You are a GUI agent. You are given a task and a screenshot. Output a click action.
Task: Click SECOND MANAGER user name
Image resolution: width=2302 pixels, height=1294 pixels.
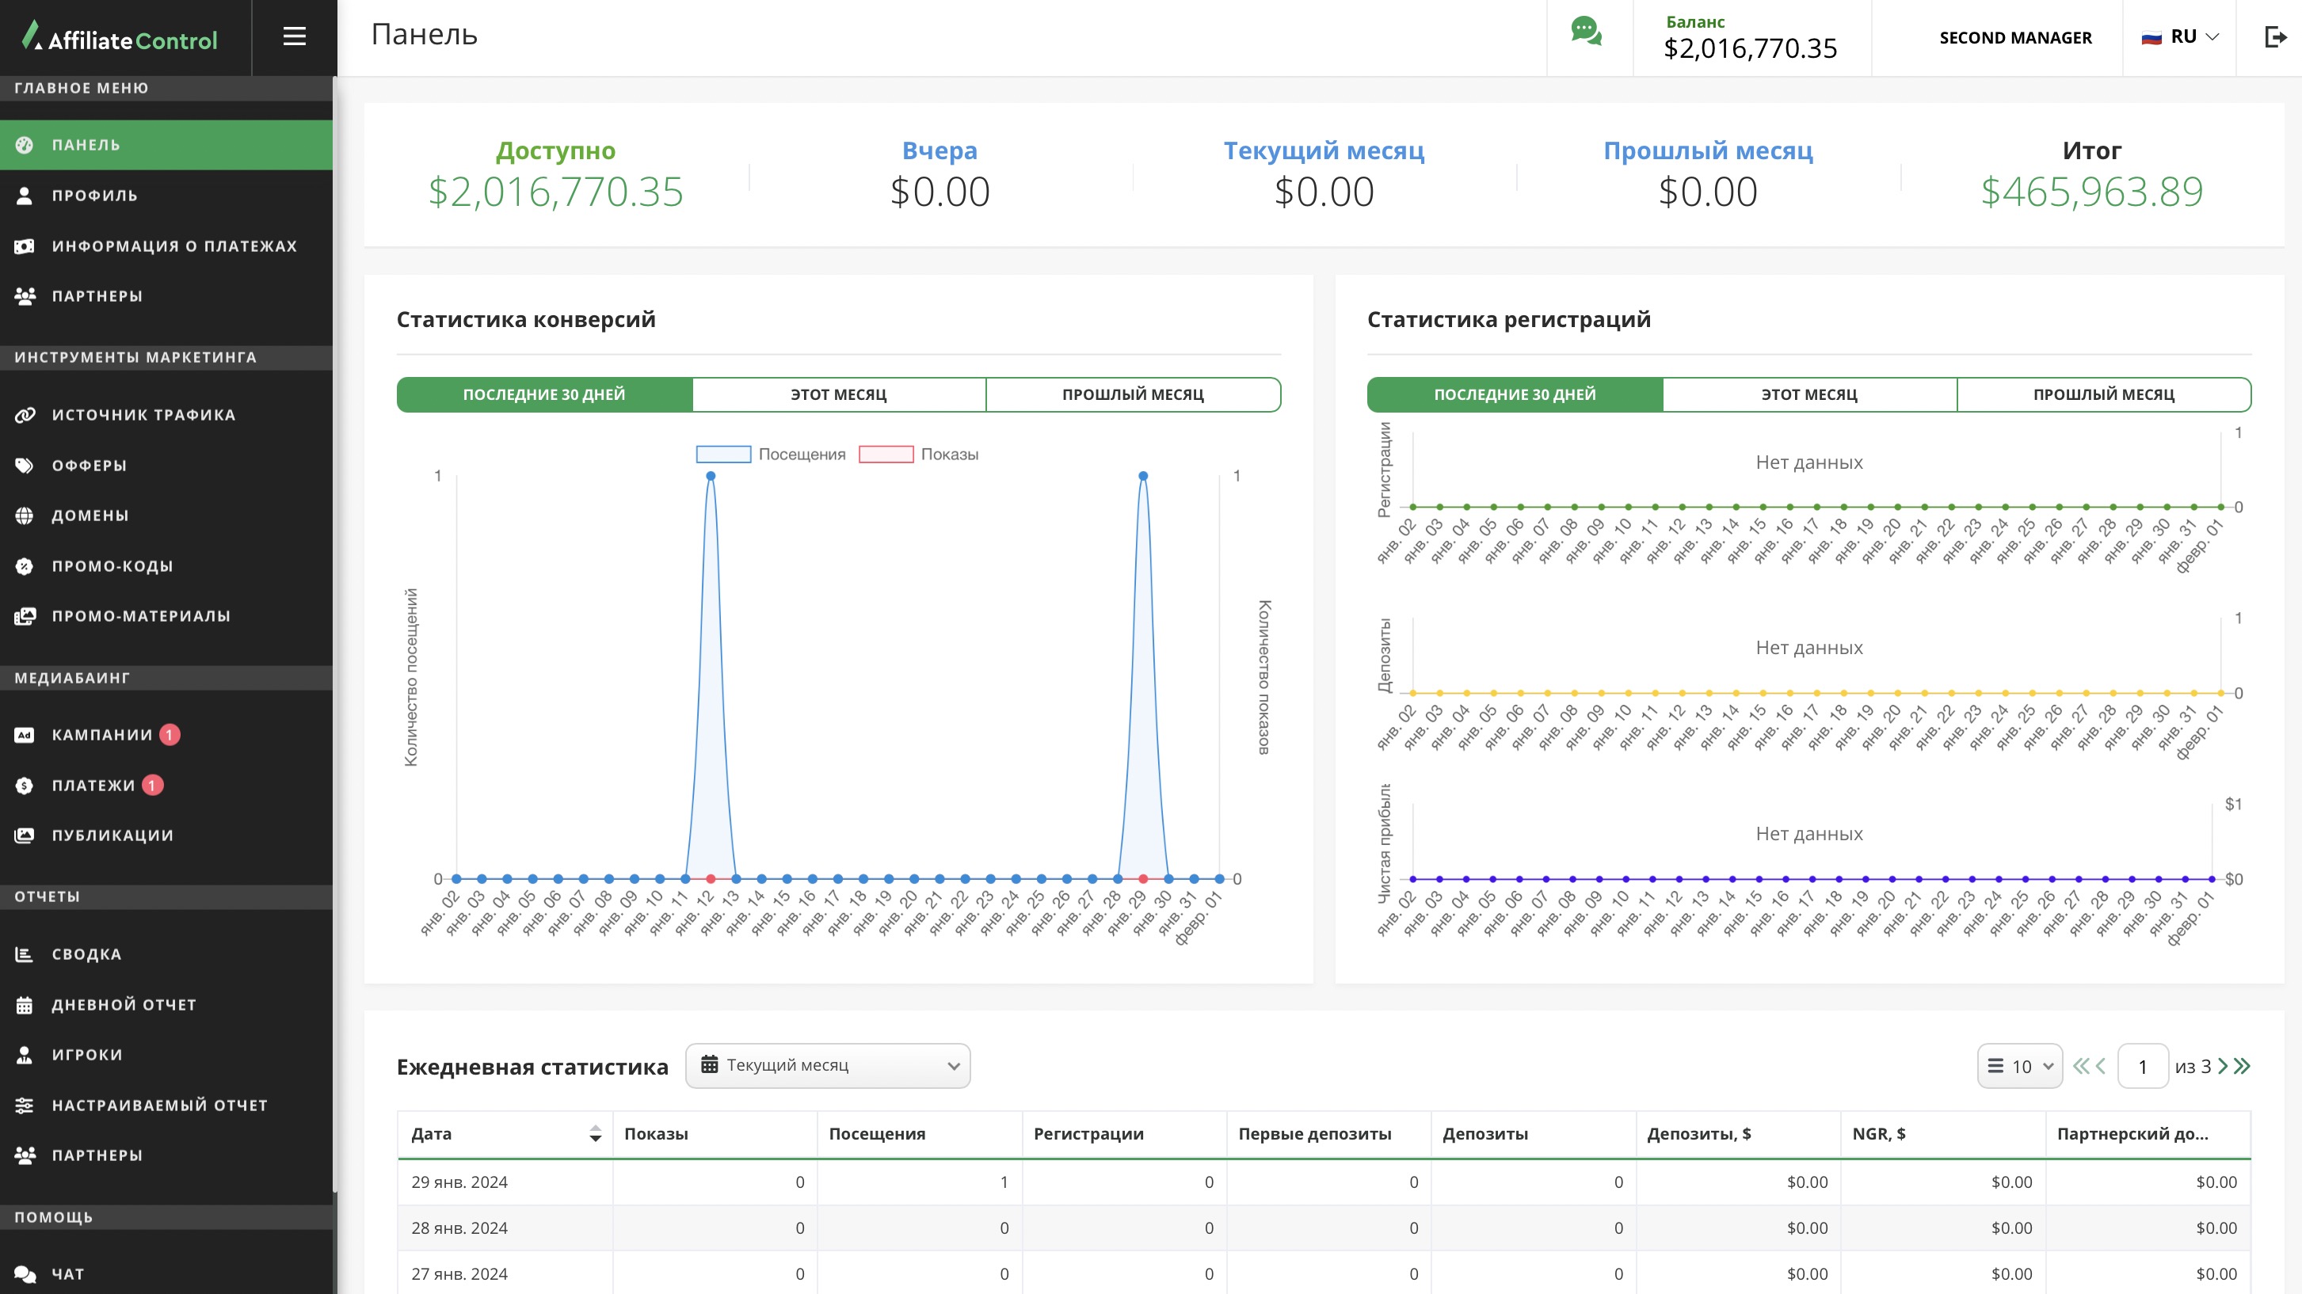(2015, 37)
